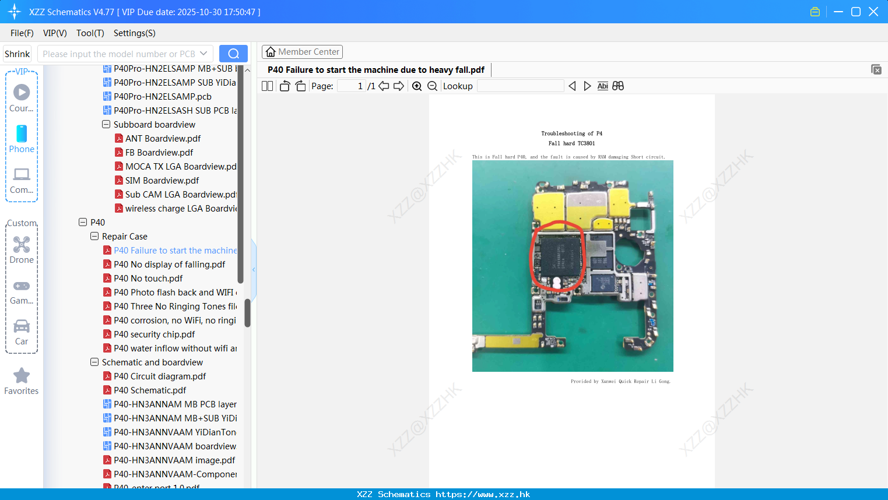This screenshot has height=500, width=888.
Task: Open the File menu
Action: pos(22,33)
